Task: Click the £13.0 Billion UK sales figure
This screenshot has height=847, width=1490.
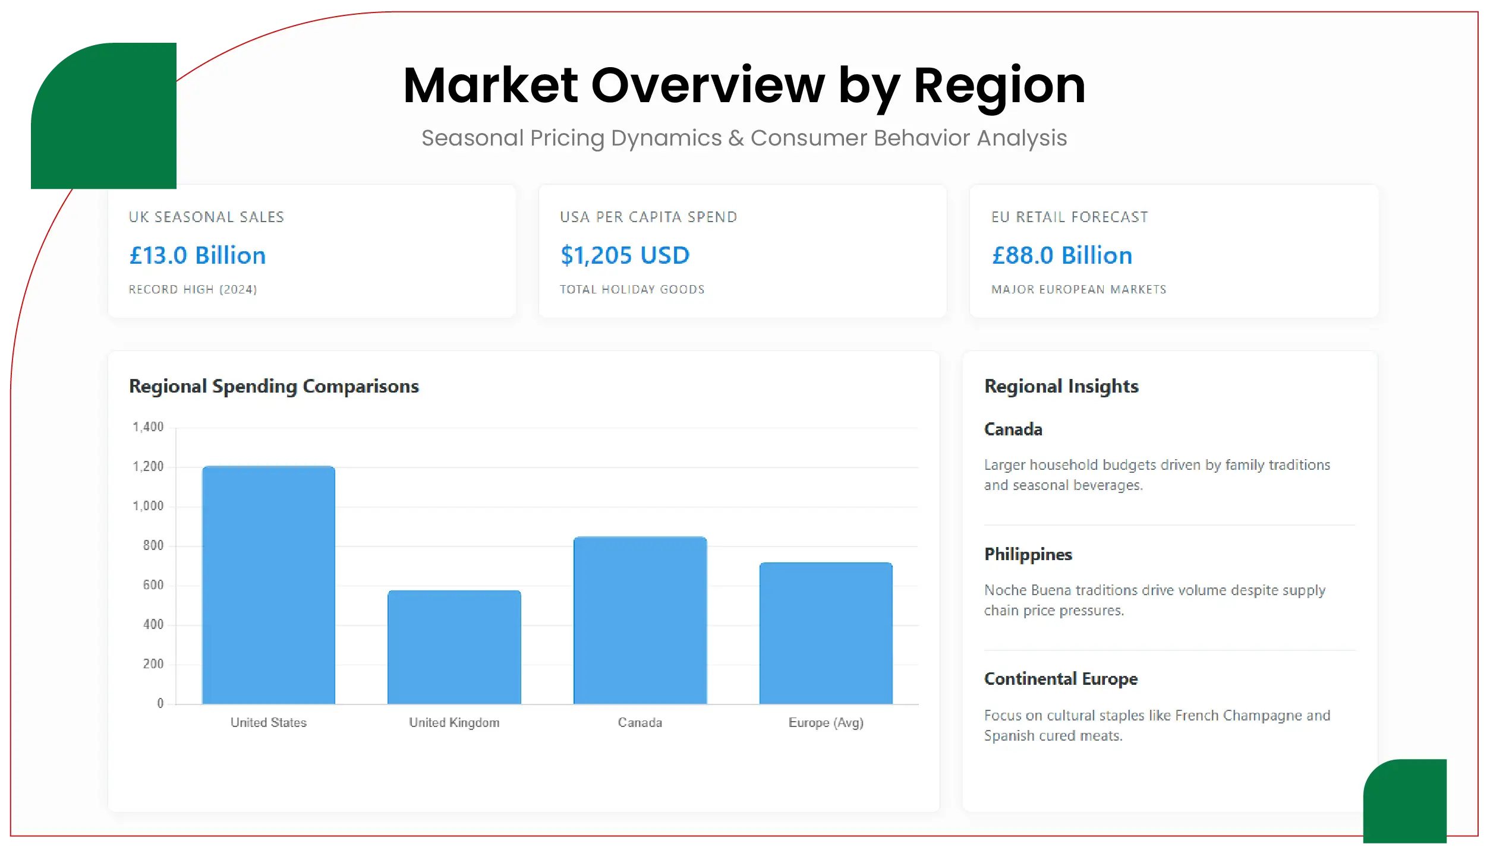Action: click(197, 255)
